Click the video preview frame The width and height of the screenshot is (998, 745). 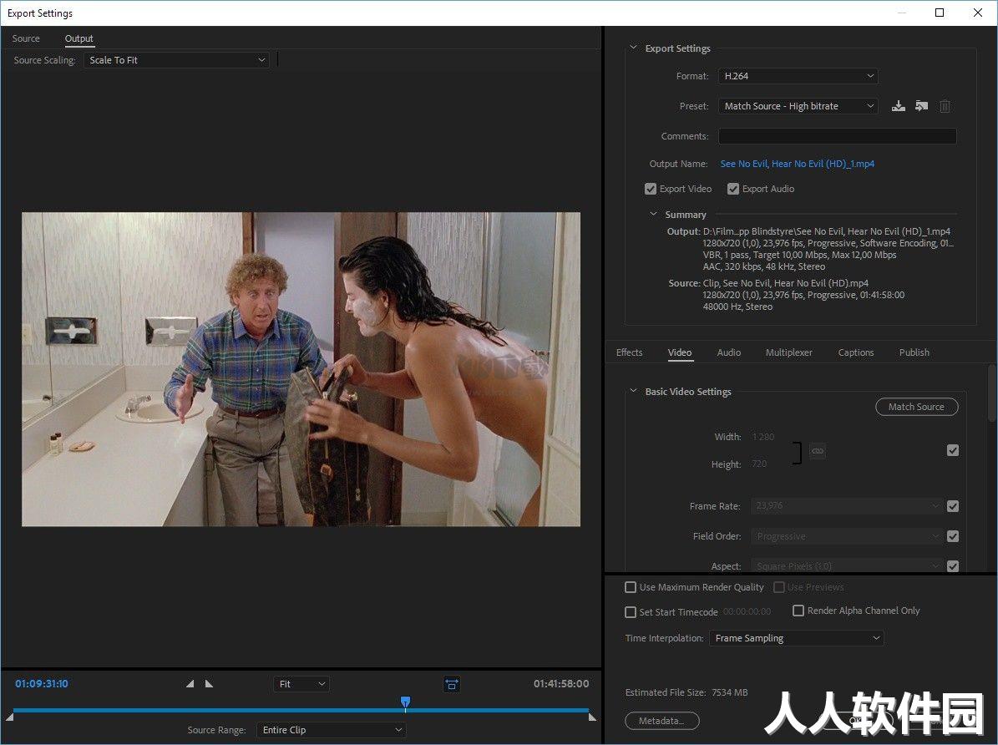click(x=301, y=369)
